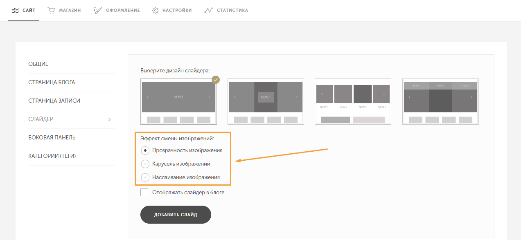Click the statistics graph icon

click(208, 10)
